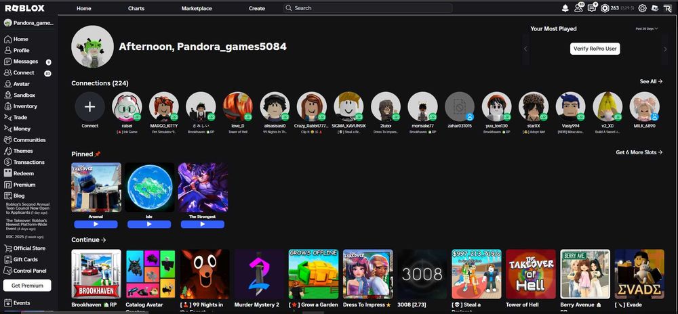The height and width of the screenshot is (314, 678).
Task: Open the messages chat icon in top bar
Action: coord(592,7)
